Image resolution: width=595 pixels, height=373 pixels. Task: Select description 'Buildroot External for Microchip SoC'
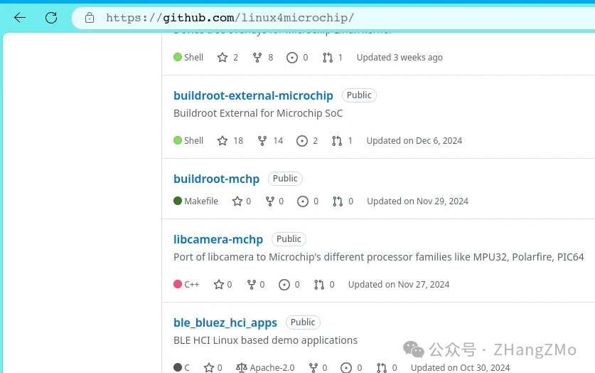258,113
